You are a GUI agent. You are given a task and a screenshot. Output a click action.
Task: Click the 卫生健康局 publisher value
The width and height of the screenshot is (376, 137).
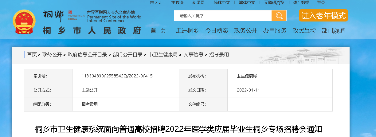(247, 76)
